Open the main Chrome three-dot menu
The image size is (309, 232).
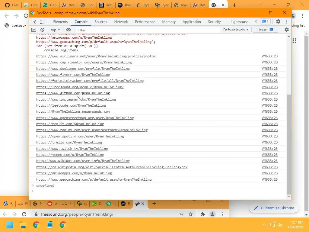(302, 16)
